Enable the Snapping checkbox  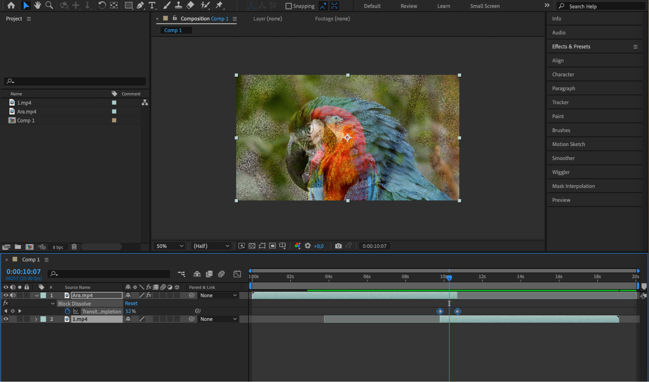tap(288, 6)
